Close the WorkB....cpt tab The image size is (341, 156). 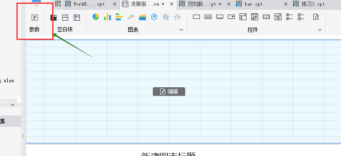point(115,4)
